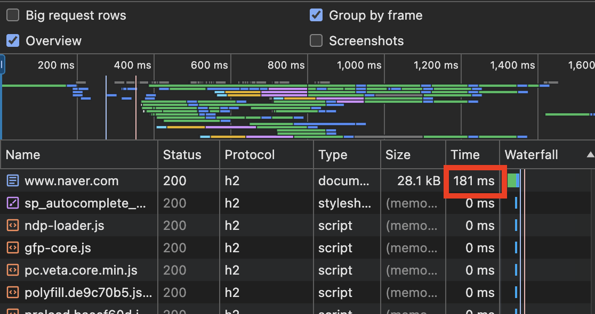Click the script icon for gfp-core.js
The height and width of the screenshot is (314, 595).
click(12, 247)
